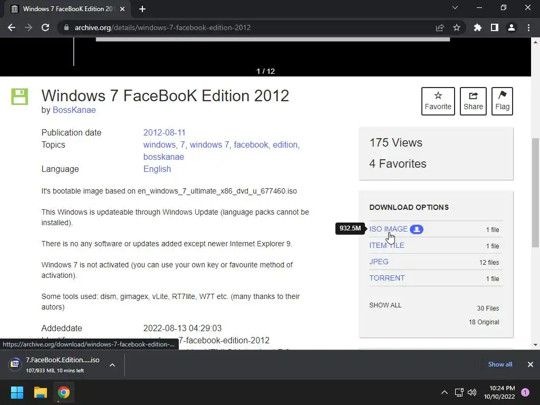Expand the download item options chevron
Viewport: 540px width, 405px height.
[x=112, y=365]
